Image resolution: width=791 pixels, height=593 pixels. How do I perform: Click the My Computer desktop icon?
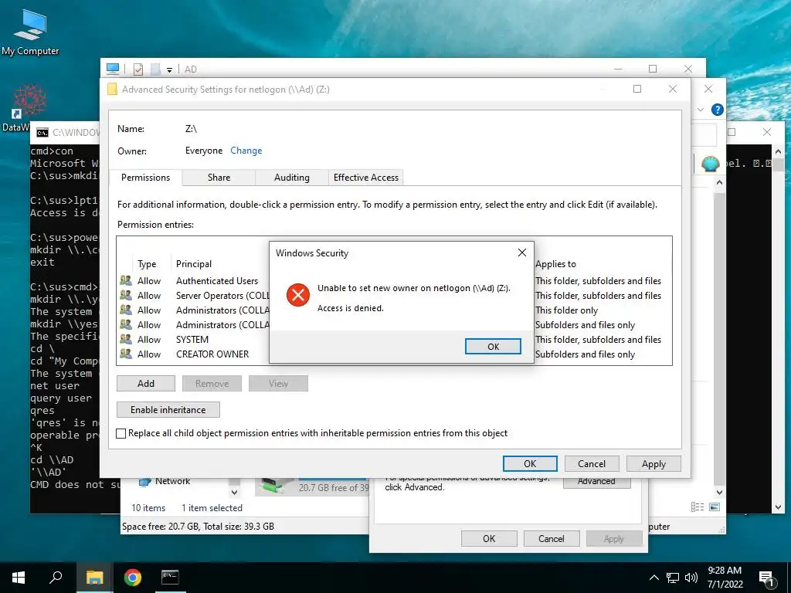coord(30,32)
